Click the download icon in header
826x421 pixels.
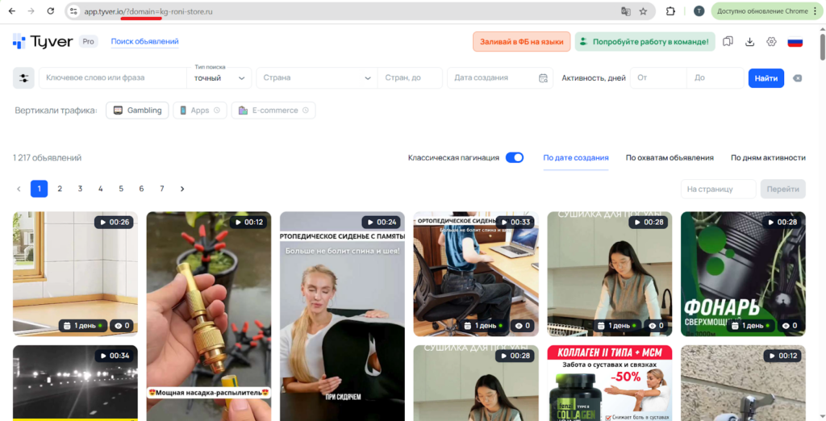pyautogui.click(x=749, y=42)
